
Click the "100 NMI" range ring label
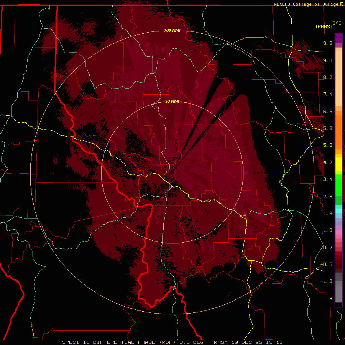pos(172,30)
